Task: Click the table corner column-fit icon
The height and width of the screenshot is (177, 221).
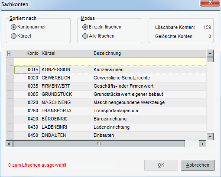Action: [9, 54]
